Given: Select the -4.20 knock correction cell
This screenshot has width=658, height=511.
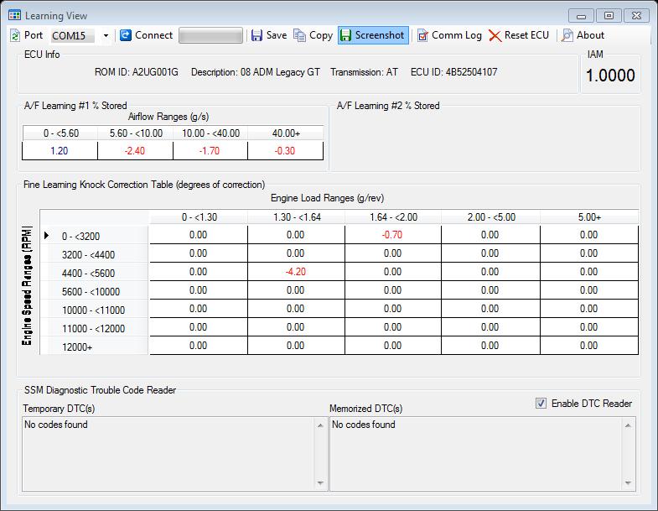Looking at the screenshot, I should coord(295,272).
